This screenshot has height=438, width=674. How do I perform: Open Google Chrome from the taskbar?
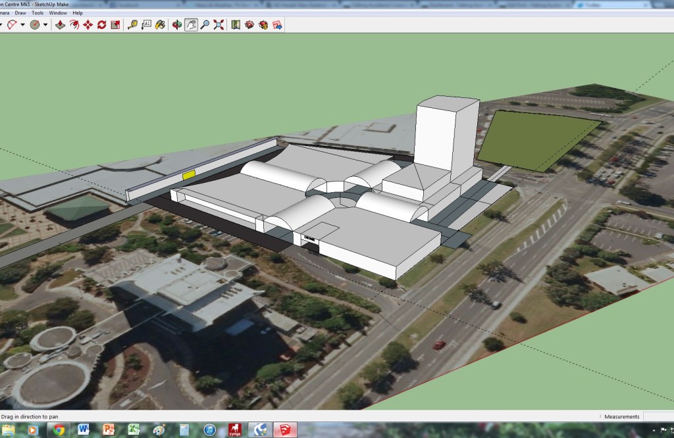click(59, 430)
